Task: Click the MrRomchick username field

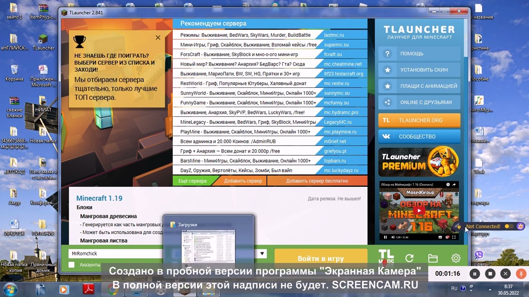Action: (116, 254)
